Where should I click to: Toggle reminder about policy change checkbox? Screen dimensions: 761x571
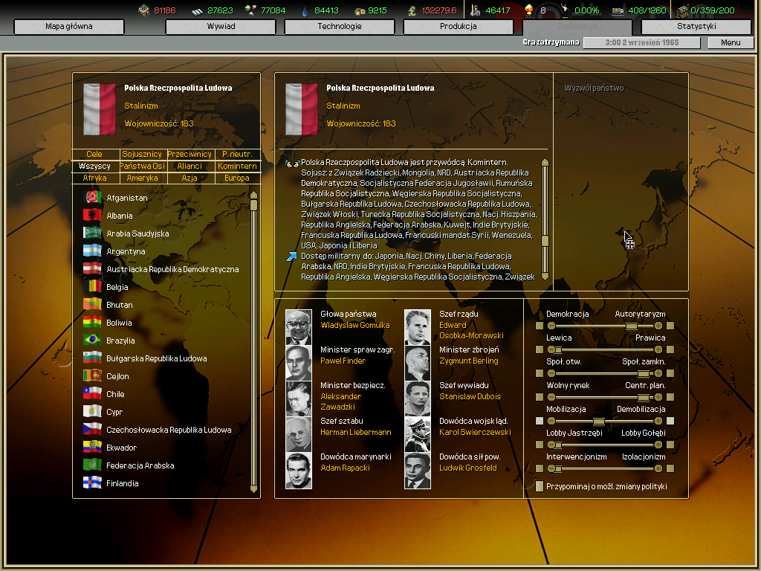(x=540, y=486)
